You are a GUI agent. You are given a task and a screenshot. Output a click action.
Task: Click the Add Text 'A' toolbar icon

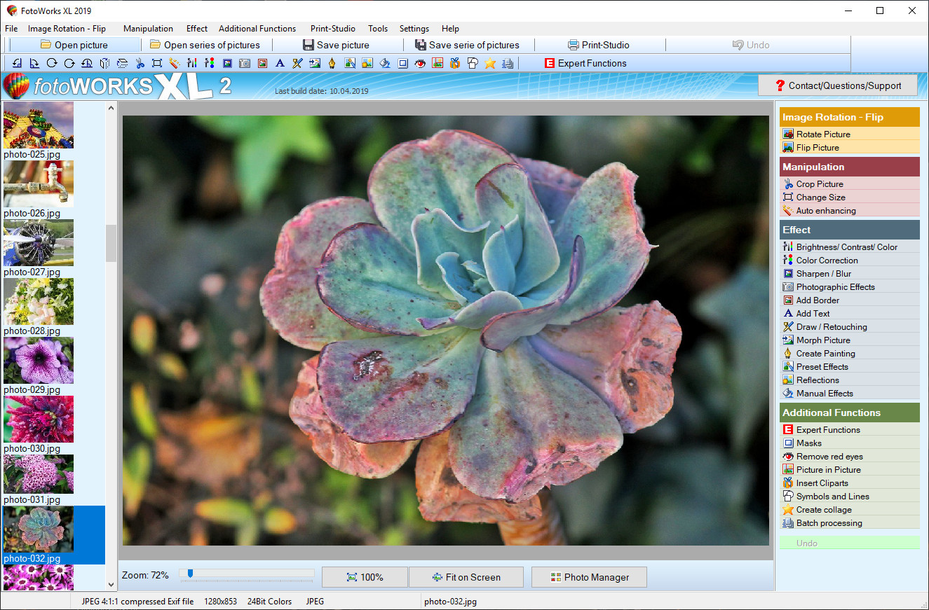(280, 63)
